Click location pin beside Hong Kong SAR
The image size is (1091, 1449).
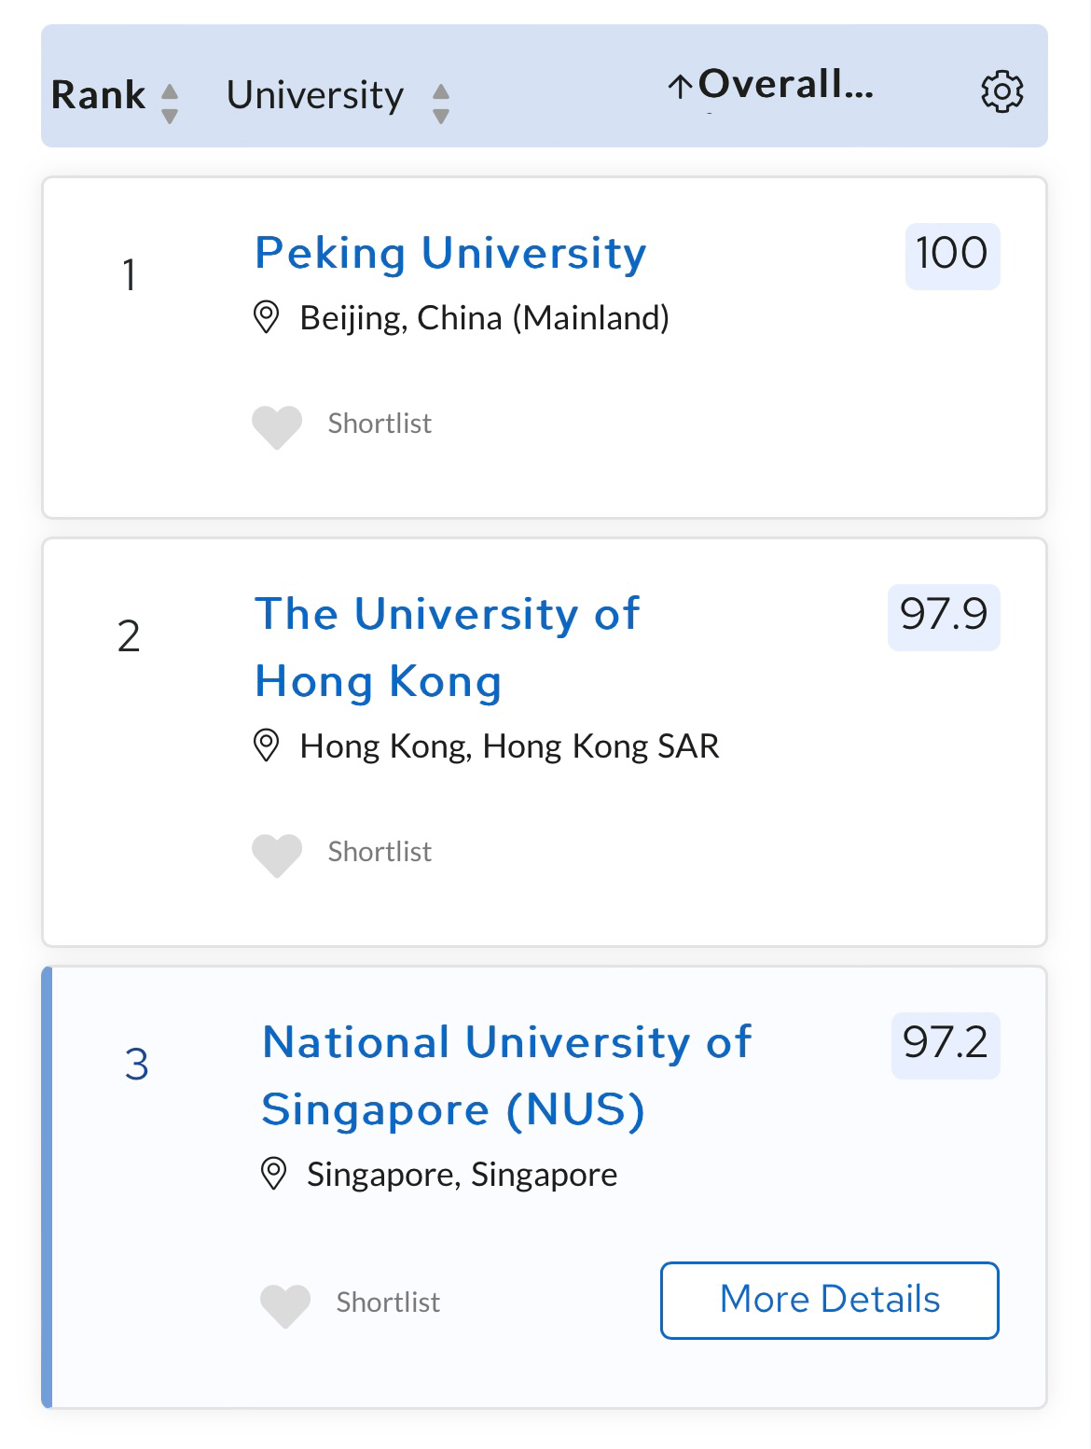click(267, 745)
